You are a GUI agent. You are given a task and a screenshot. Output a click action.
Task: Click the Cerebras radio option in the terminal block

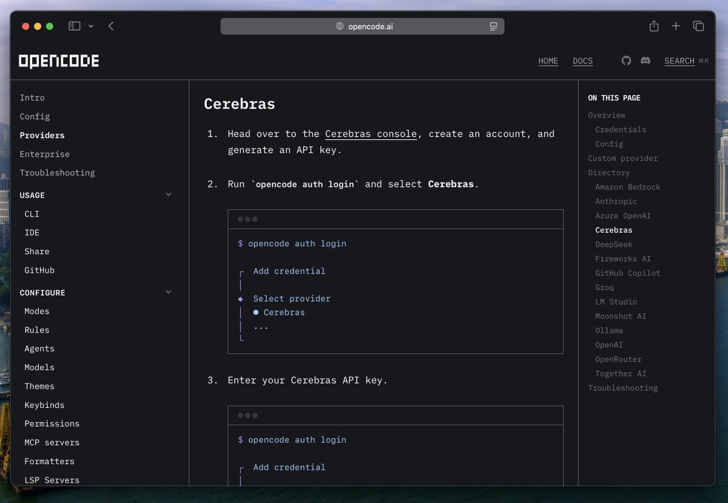pos(279,312)
